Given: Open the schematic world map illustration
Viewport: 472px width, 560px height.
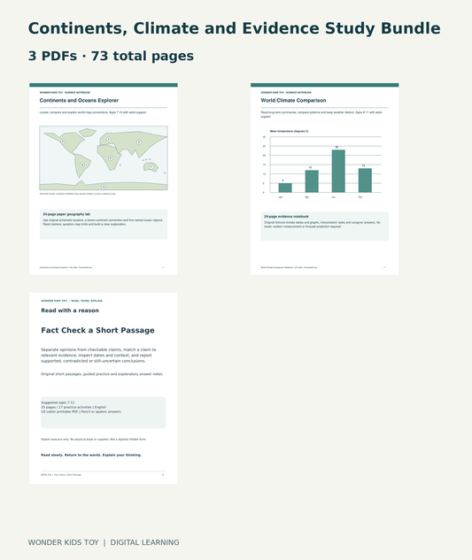Looking at the screenshot, I should point(104,157).
